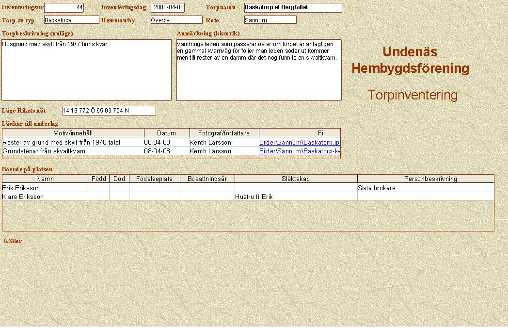Click the Motiv/innehåll column header
This screenshot has height=328, width=508.
[73, 133]
